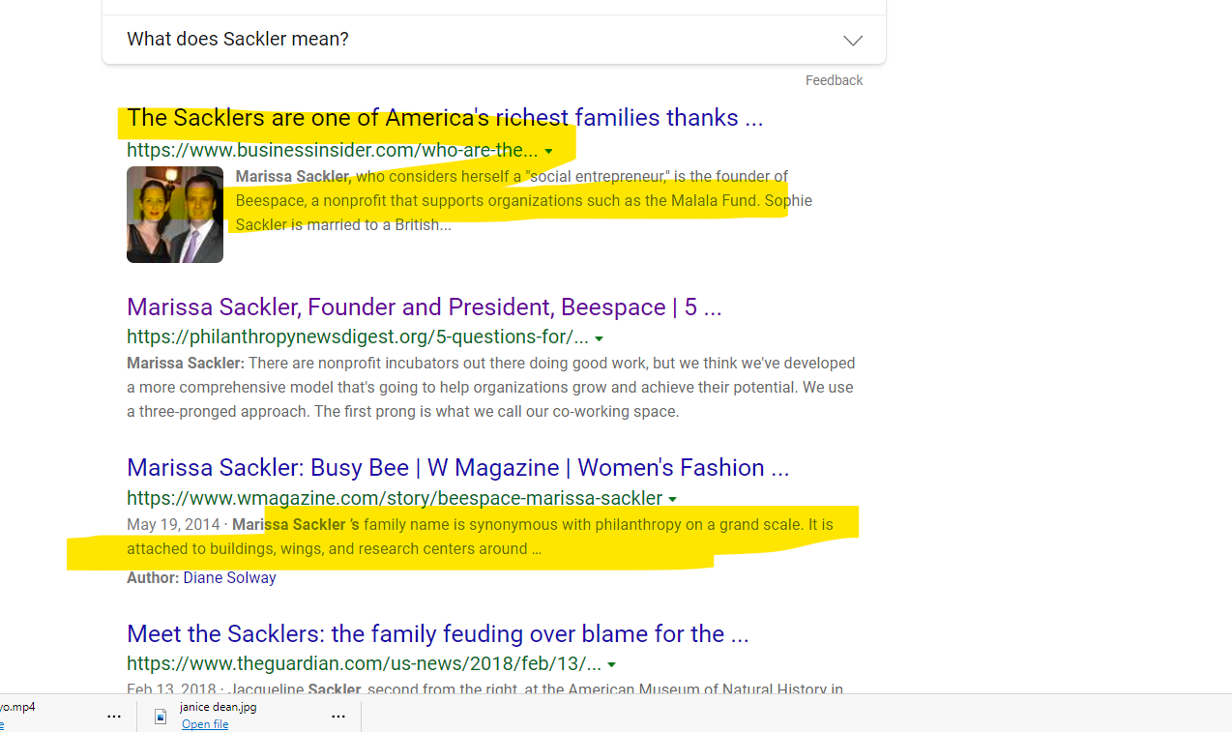The height and width of the screenshot is (732, 1232).
Task: Open more options for the .mp4 download
Action: [x=114, y=717]
